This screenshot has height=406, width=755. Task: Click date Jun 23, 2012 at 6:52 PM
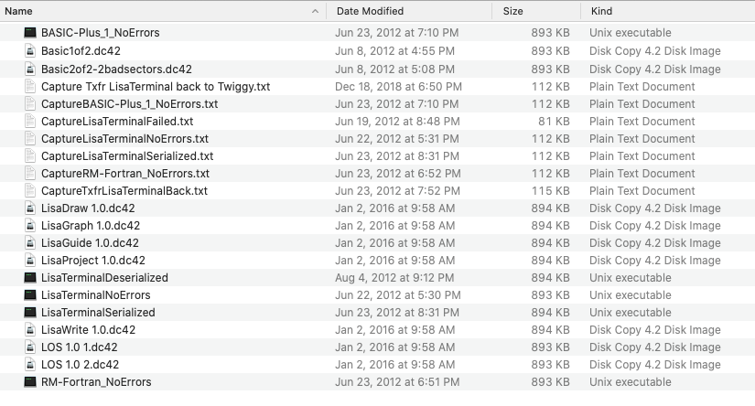point(398,173)
